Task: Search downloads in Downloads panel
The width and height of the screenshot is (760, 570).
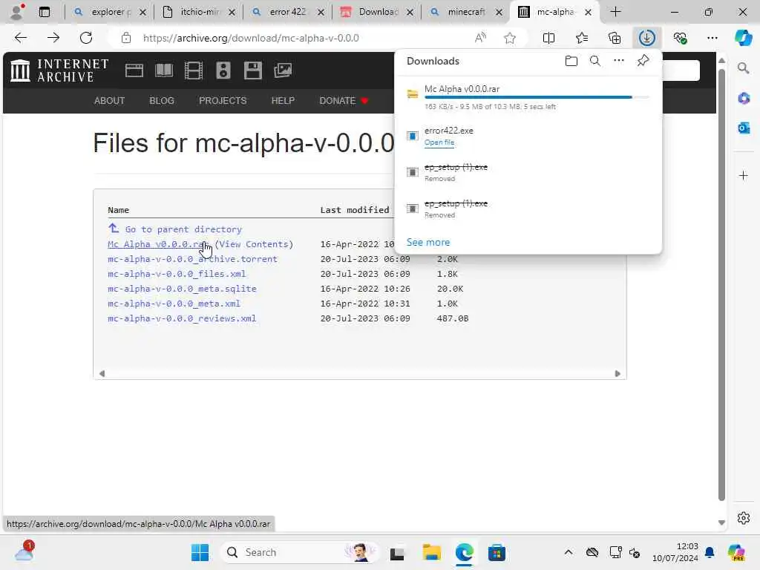Action: [x=595, y=61]
